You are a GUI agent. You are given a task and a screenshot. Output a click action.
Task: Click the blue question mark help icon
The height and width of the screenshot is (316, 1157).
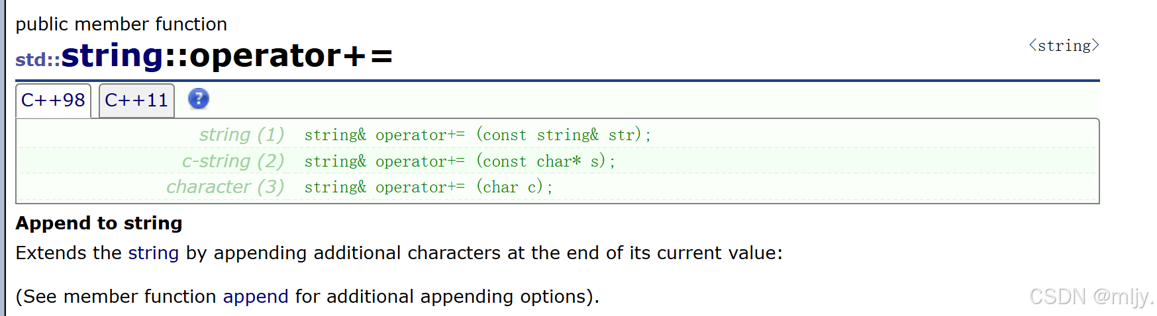point(199,99)
